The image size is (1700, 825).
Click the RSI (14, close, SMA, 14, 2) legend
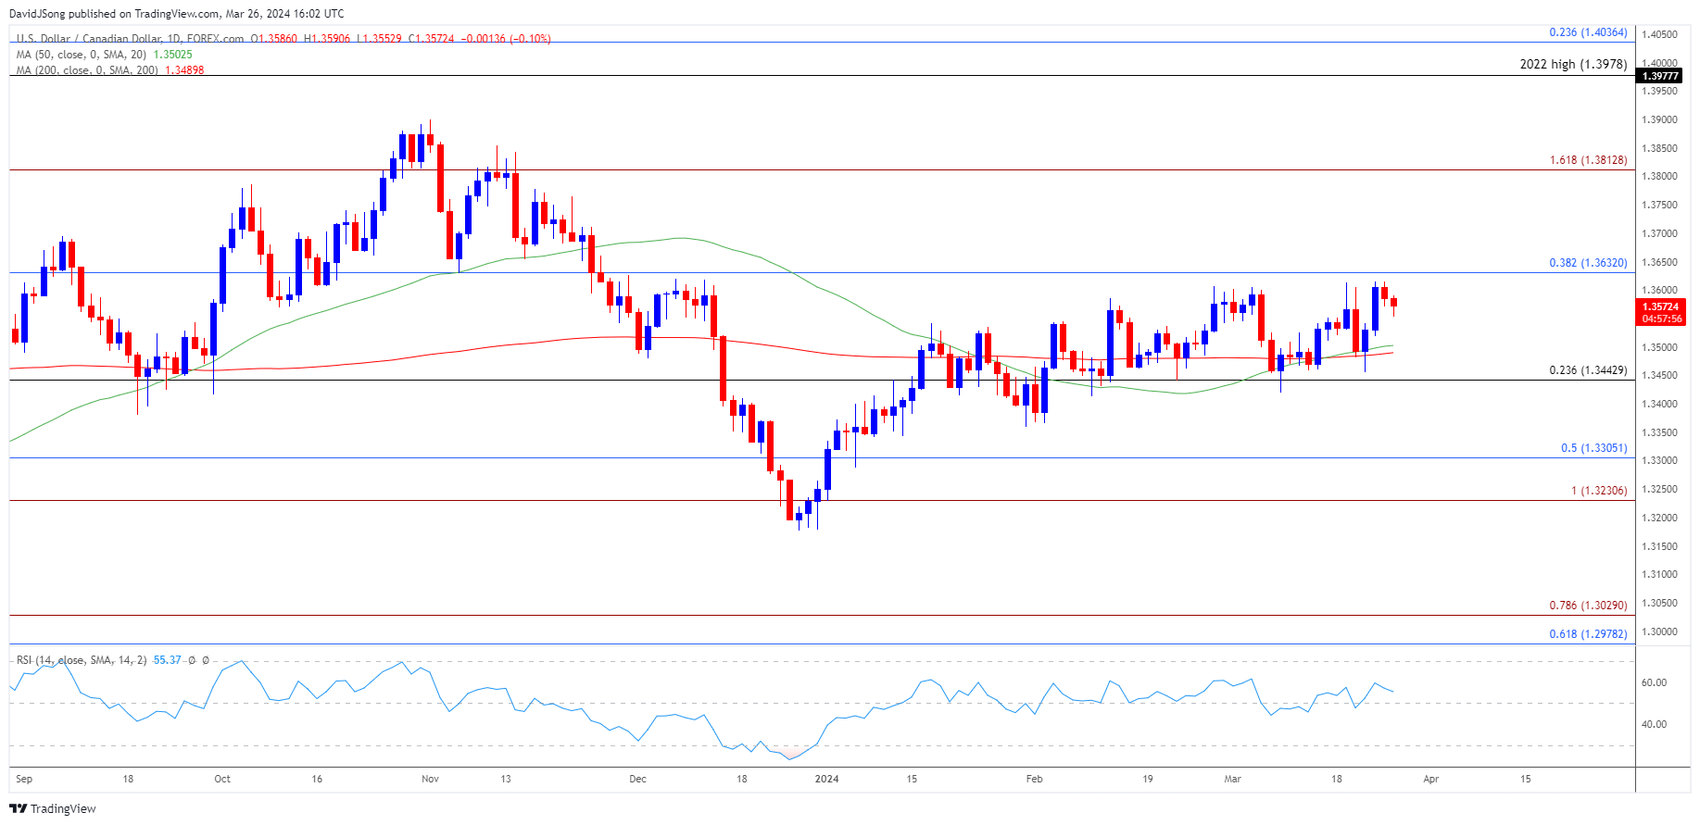(81, 660)
